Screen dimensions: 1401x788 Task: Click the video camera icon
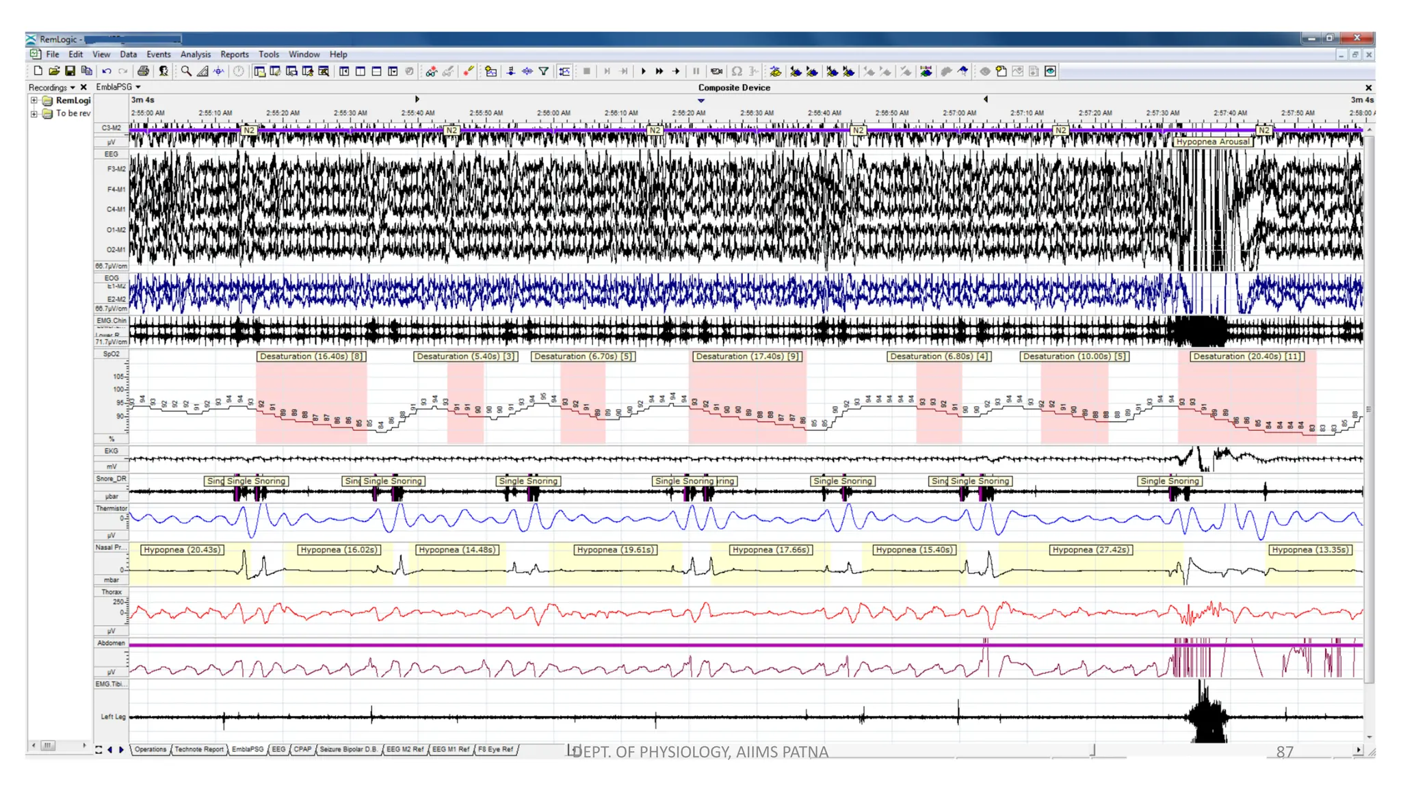(x=716, y=71)
